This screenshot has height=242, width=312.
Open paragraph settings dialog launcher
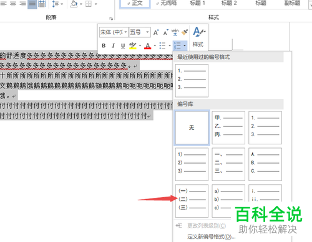pos(111,19)
